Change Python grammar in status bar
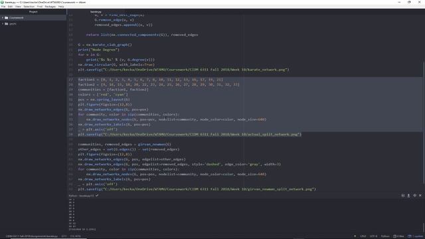The width and height of the screenshot is (425, 239). pos(385,236)
